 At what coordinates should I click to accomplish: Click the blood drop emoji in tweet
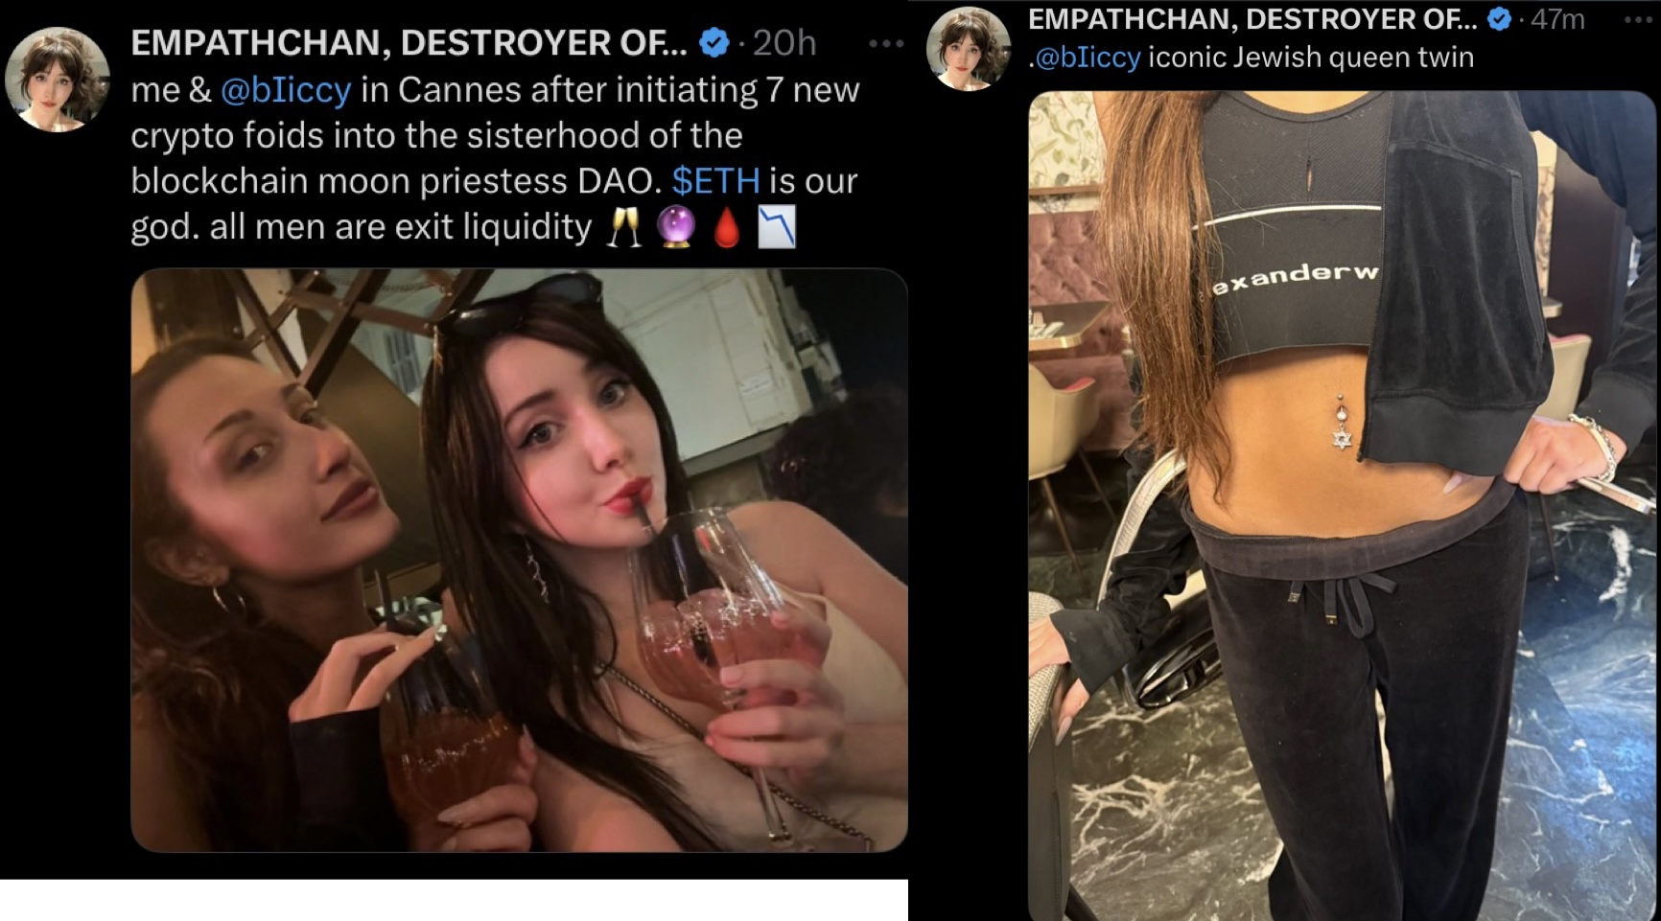727,228
